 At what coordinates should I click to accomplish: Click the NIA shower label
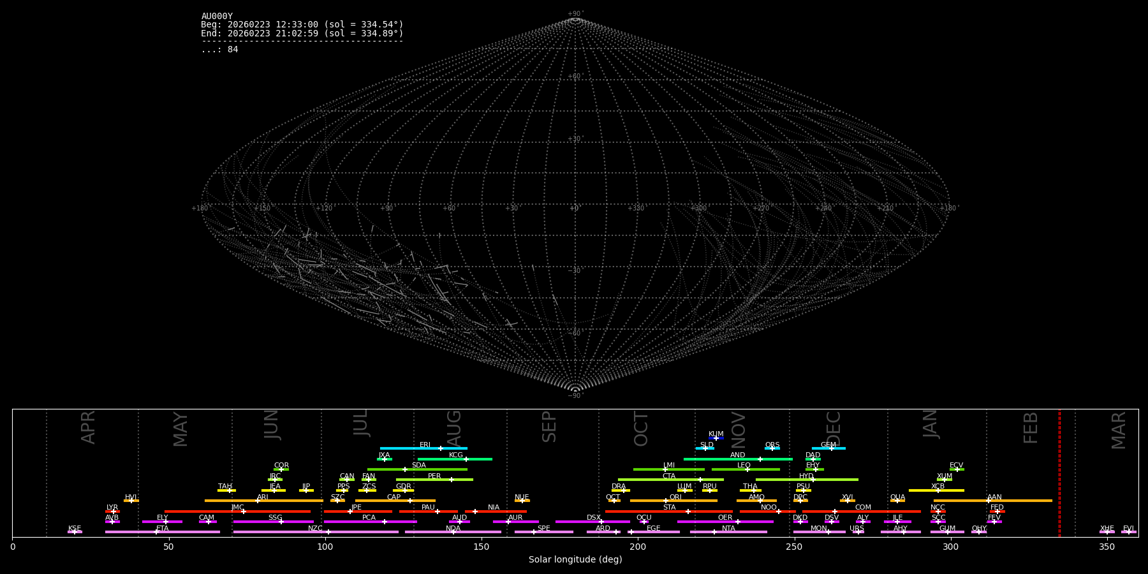494,508
